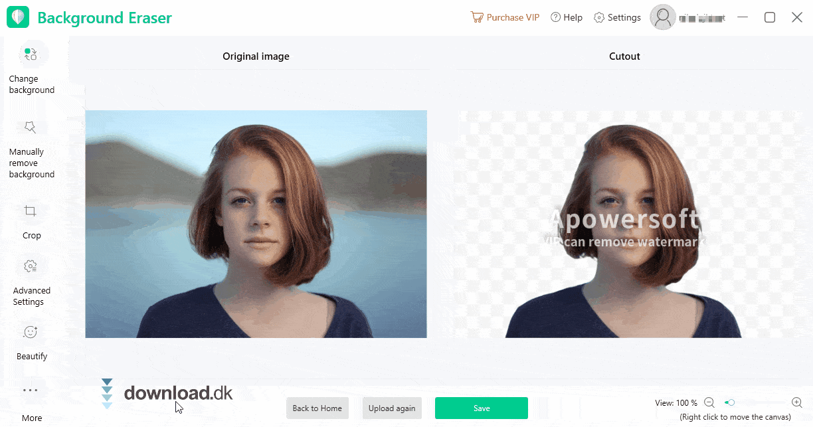Activate the Crop tool
The width and height of the screenshot is (813, 427).
pyautogui.click(x=31, y=221)
